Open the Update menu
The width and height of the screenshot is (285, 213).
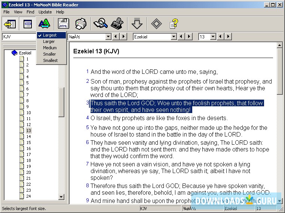[x=45, y=12]
